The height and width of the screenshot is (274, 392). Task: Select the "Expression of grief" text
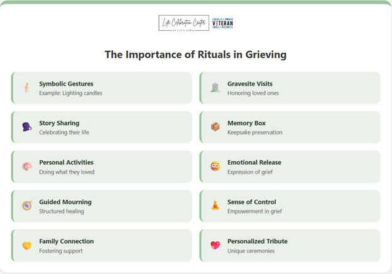point(250,172)
